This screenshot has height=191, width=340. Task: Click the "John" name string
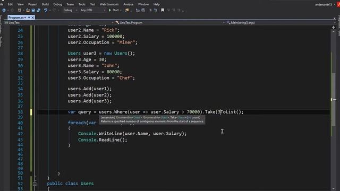tap(109, 66)
